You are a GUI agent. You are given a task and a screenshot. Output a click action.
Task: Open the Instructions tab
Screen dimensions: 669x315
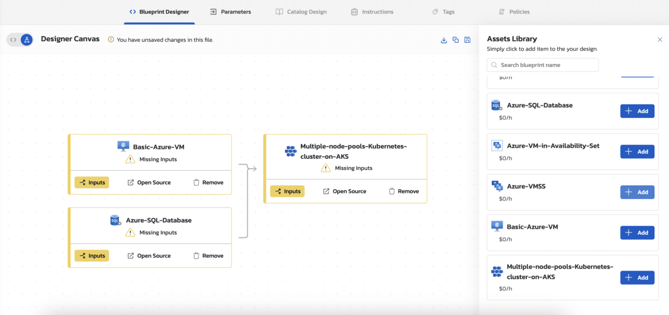372,11
